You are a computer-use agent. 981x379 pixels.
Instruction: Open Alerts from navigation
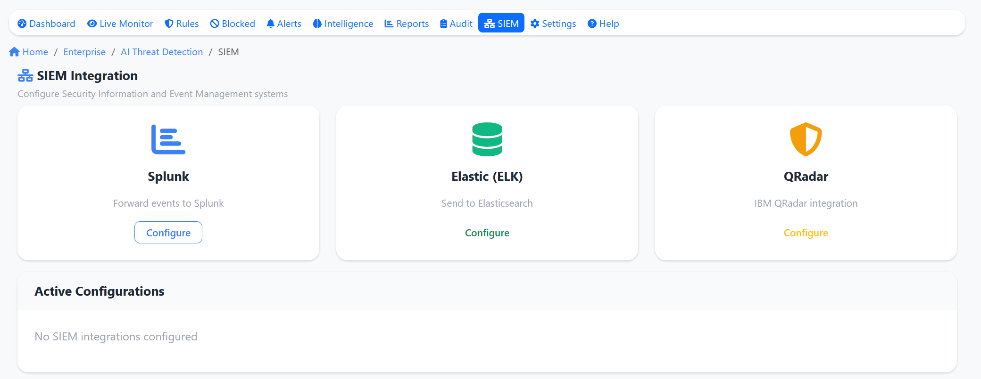point(284,24)
